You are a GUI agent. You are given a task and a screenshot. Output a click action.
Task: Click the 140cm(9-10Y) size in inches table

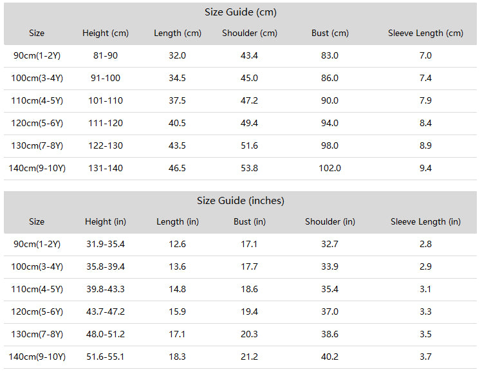(37, 357)
